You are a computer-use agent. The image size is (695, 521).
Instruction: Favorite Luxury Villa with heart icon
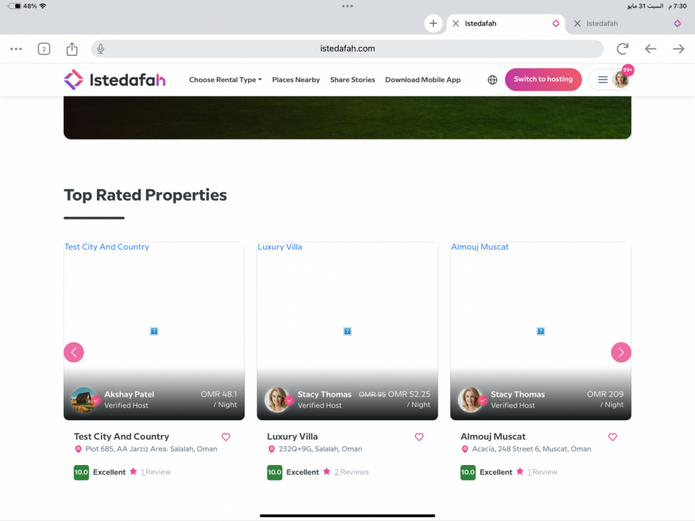[419, 437]
